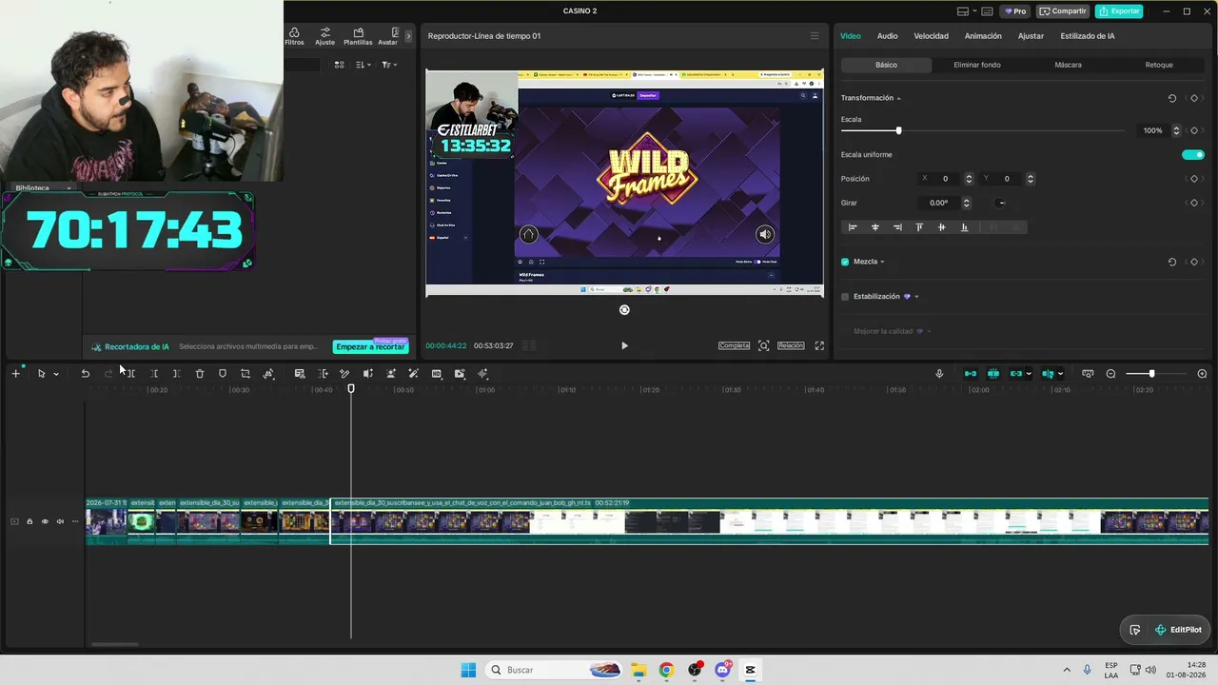
Task: Select the crop tool in timeline toolbar
Action: (246, 374)
